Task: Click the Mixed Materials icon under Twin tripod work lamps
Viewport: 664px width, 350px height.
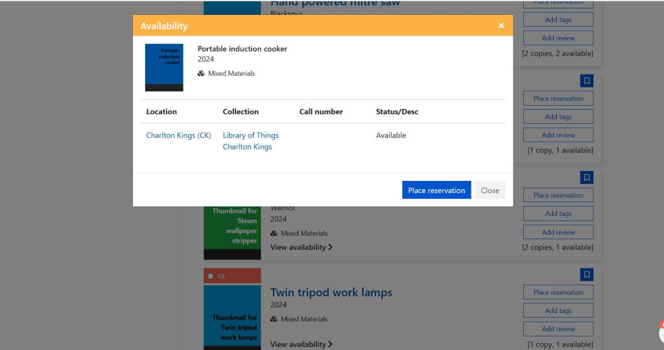Action: coord(274,320)
